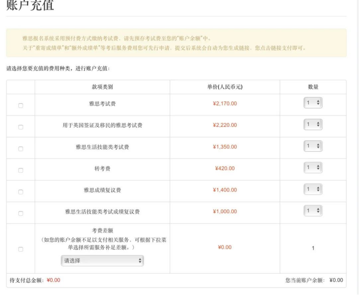Viewport: 359px width, 295px height.
Task: Open quantity selector for 转考费
Action: click(x=313, y=167)
